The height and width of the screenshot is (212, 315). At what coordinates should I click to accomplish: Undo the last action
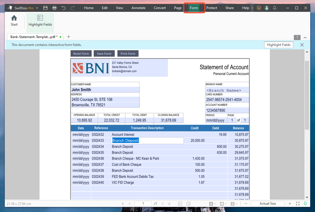pos(64,8)
